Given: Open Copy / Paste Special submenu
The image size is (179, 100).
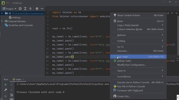Looking at the screenshot, I should [138, 25].
